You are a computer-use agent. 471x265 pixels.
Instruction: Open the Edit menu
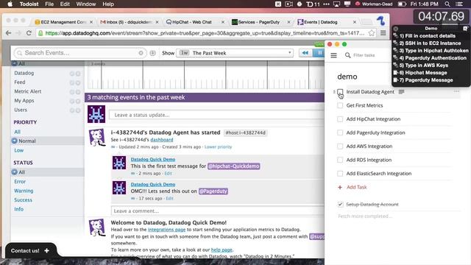[65, 4]
